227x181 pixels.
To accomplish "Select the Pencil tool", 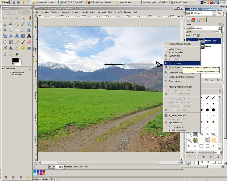I will pos(17,42).
